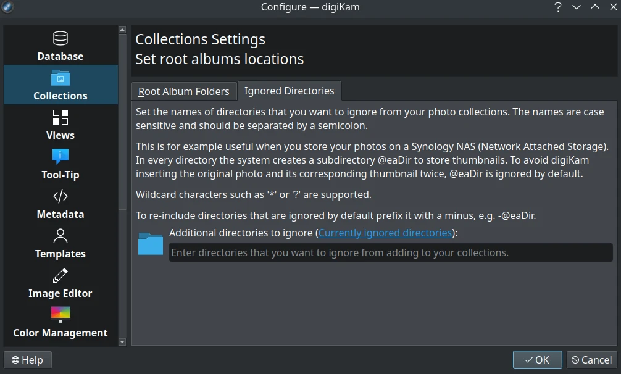Screen dimensions: 621x374
Task: Confirm changes with the OK button
Action: click(x=536, y=360)
